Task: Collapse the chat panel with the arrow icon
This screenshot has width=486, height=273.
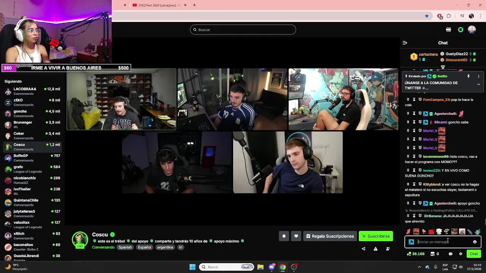Action: [x=405, y=43]
